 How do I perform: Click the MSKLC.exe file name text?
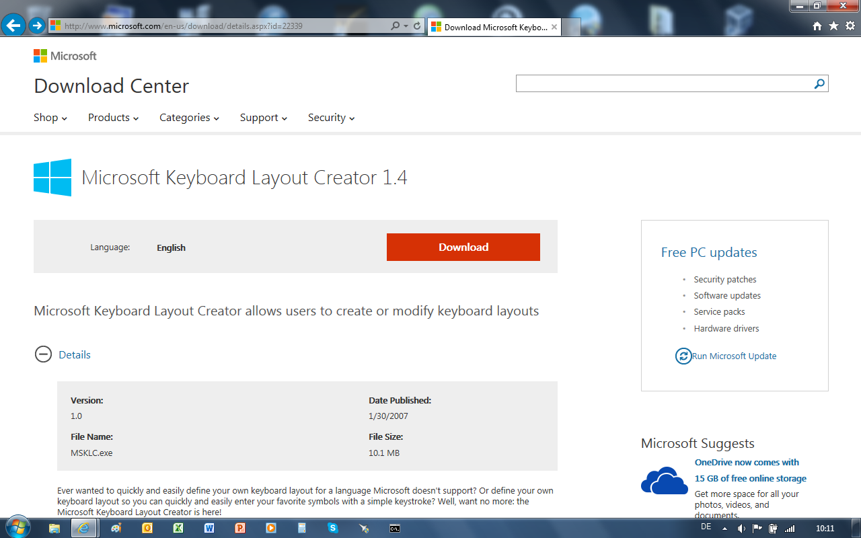(91, 453)
